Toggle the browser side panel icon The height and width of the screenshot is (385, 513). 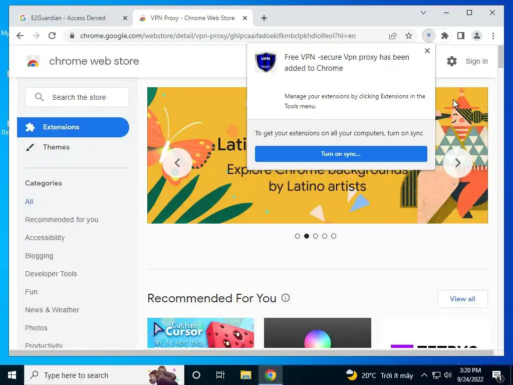click(461, 36)
